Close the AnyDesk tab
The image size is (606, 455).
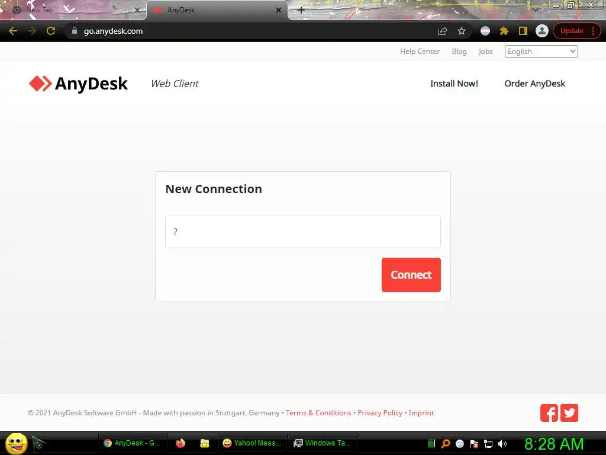pyautogui.click(x=279, y=10)
